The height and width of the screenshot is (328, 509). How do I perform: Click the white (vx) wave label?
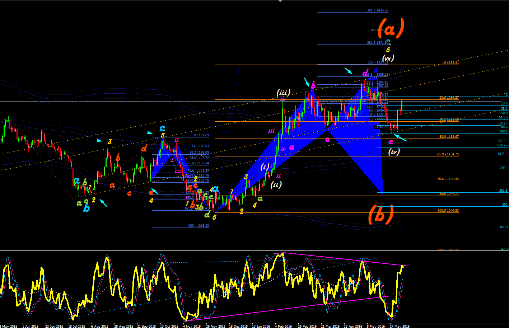pos(388,58)
